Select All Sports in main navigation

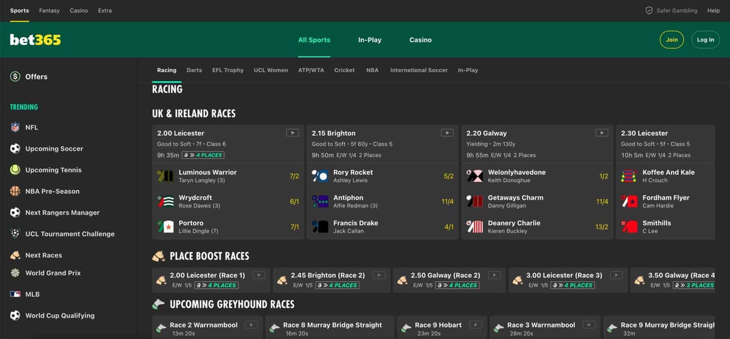tap(314, 40)
